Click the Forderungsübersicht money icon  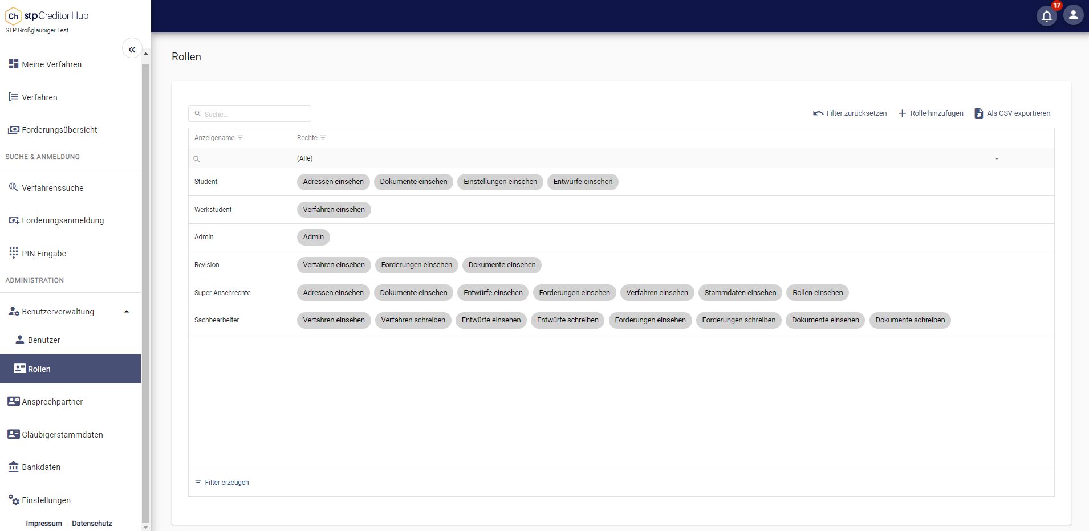(x=14, y=130)
